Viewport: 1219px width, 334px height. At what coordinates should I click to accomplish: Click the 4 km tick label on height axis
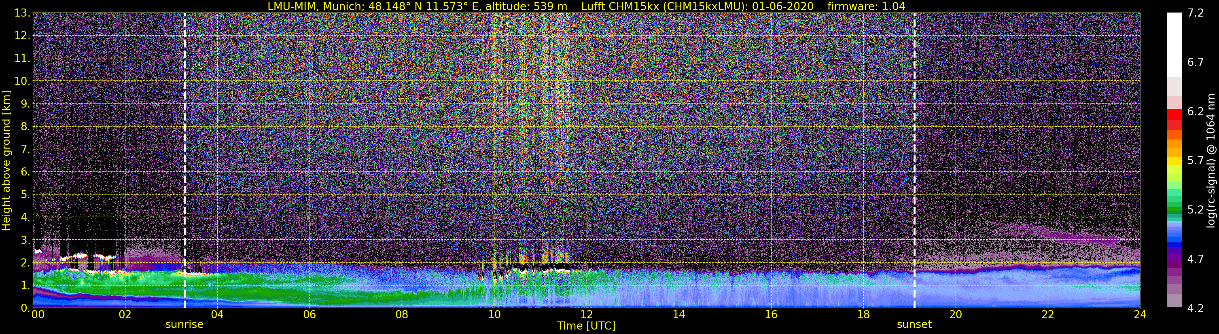coord(25,217)
